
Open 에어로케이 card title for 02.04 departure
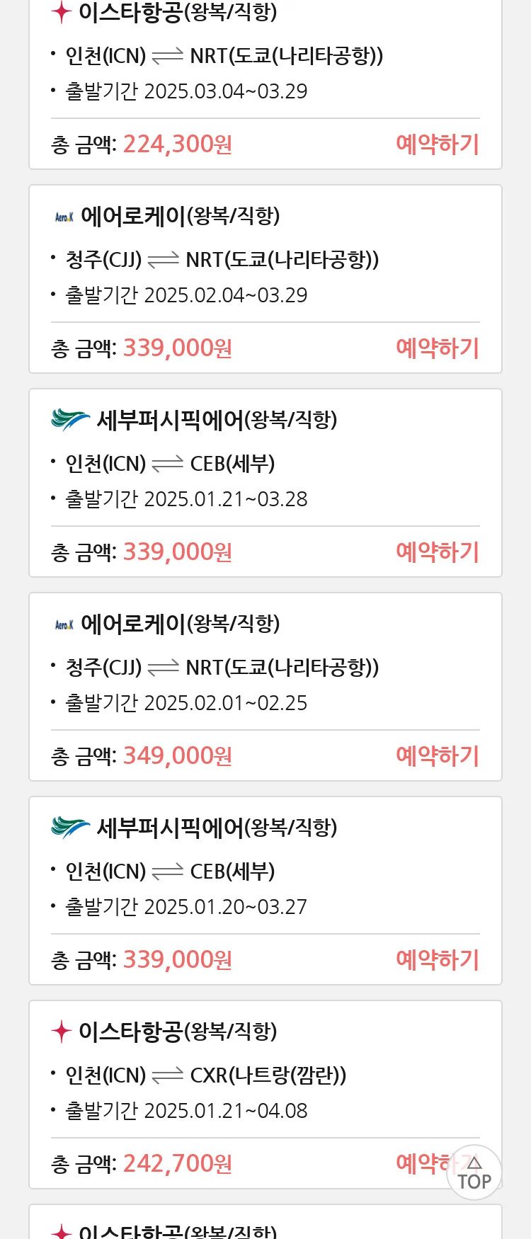tap(181, 216)
